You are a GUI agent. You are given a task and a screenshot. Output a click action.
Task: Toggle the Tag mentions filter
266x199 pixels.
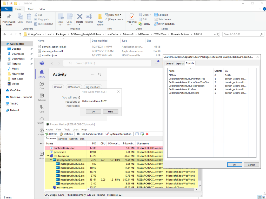tap(93, 87)
